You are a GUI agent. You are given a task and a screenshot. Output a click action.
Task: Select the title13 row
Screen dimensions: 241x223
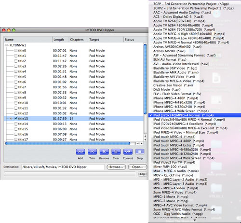[74, 119]
